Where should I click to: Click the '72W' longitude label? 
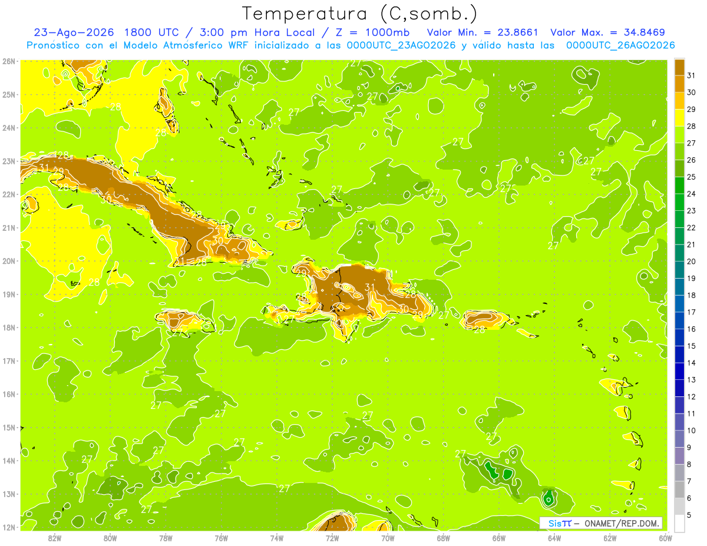pos(332,538)
